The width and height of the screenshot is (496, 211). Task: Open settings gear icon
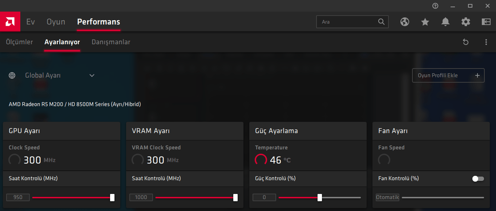(x=466, y=22)
